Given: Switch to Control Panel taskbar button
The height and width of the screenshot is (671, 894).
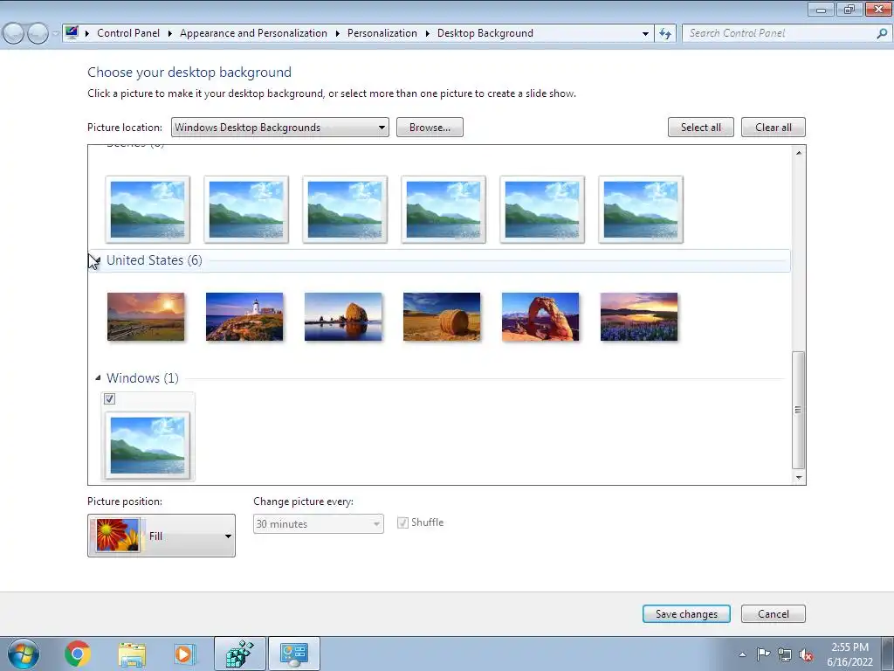Looking at the screenshot, I should tap(293, 654).
